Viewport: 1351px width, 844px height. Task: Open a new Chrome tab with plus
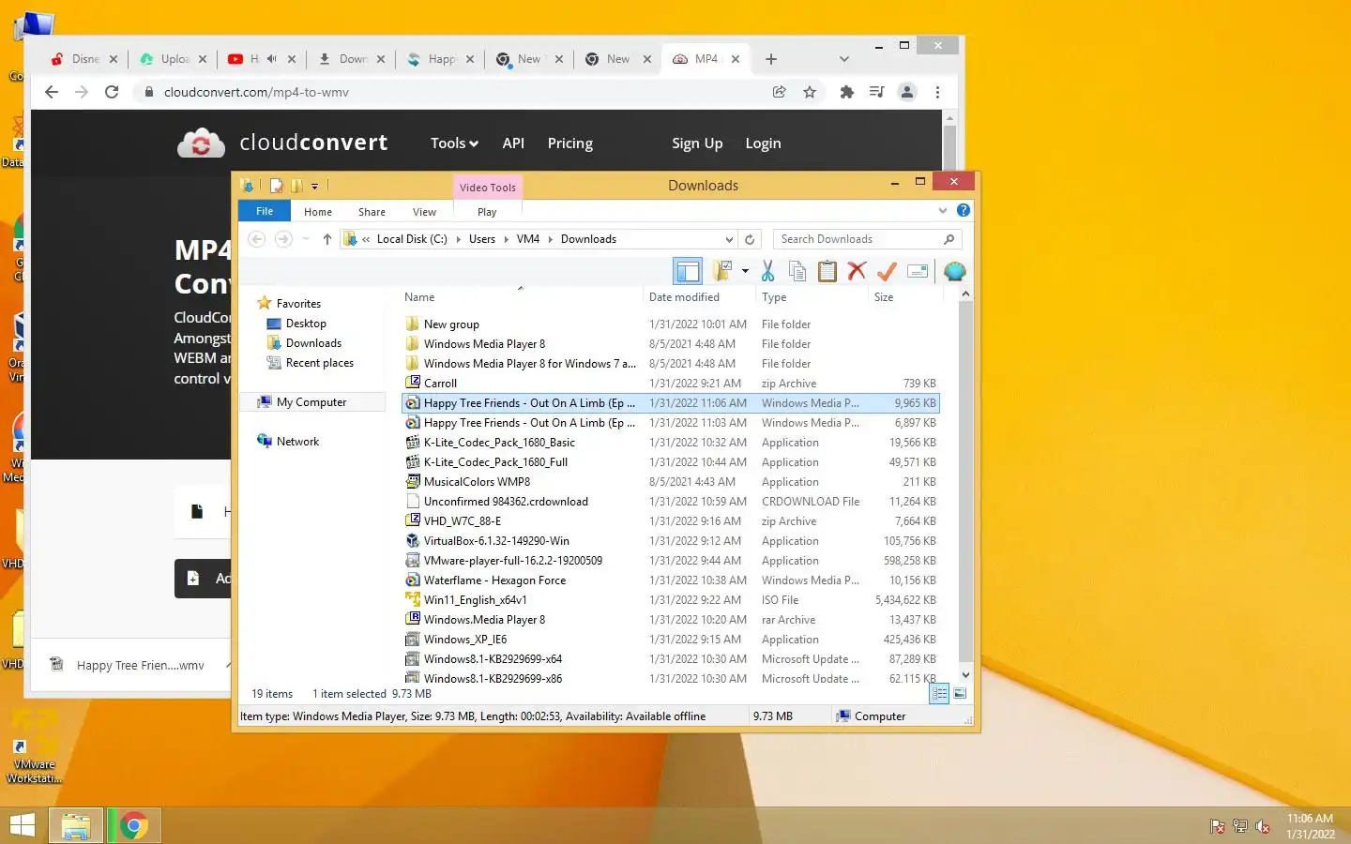[x=771, y=59]
